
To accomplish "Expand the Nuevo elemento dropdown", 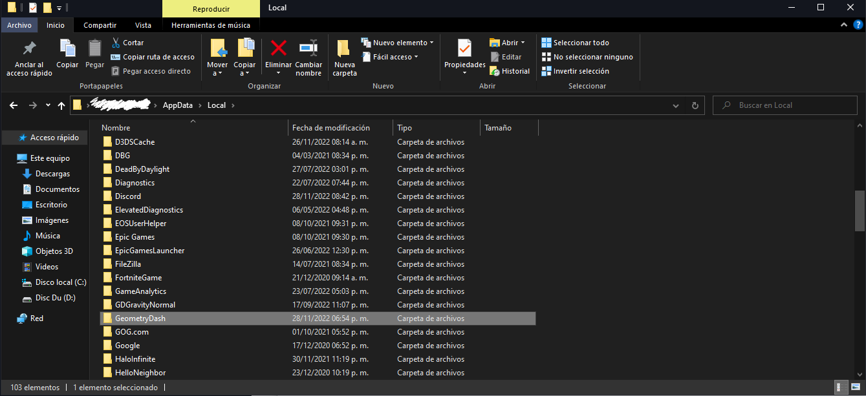I will (432, 43).
